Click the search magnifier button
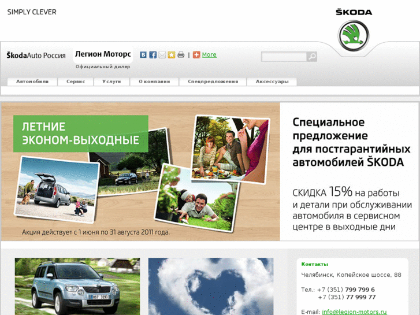Image resolution: width=420 pixels, height=315 pixels. coord(312,57)
